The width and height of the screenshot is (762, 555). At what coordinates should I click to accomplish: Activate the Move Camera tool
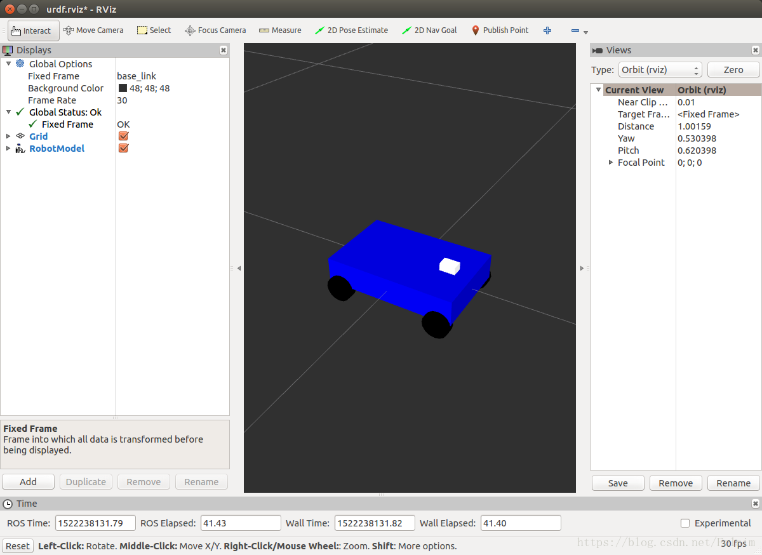point(93,30)
